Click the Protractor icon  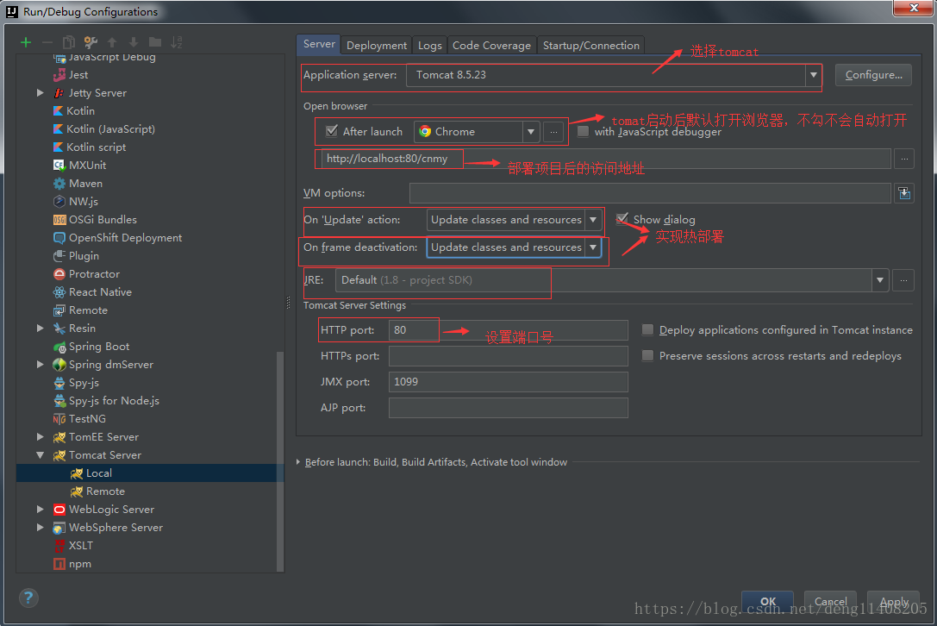click(x=59, y=274)
